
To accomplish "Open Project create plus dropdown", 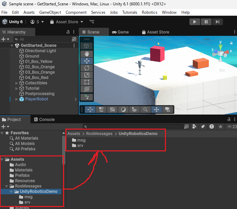I will [x=5, y=127].
